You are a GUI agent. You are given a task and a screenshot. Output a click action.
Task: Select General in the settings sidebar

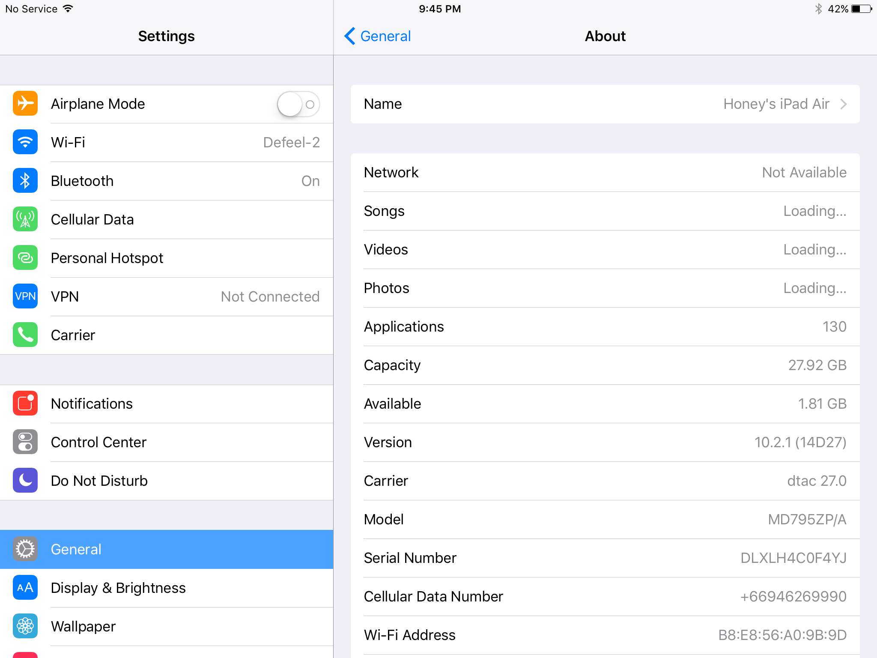tap(167, 549)
